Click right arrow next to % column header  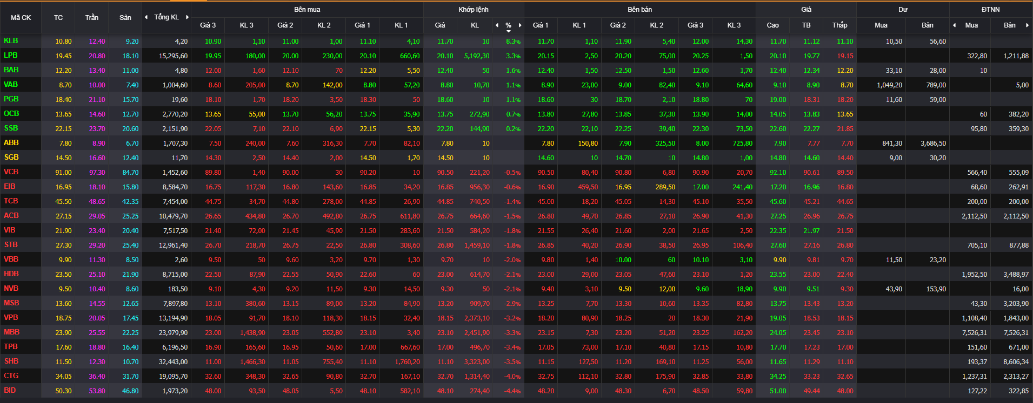click(520, 25)
